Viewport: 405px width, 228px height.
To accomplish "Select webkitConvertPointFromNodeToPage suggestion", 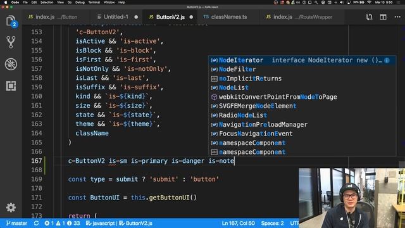I will tap(302, 97).
